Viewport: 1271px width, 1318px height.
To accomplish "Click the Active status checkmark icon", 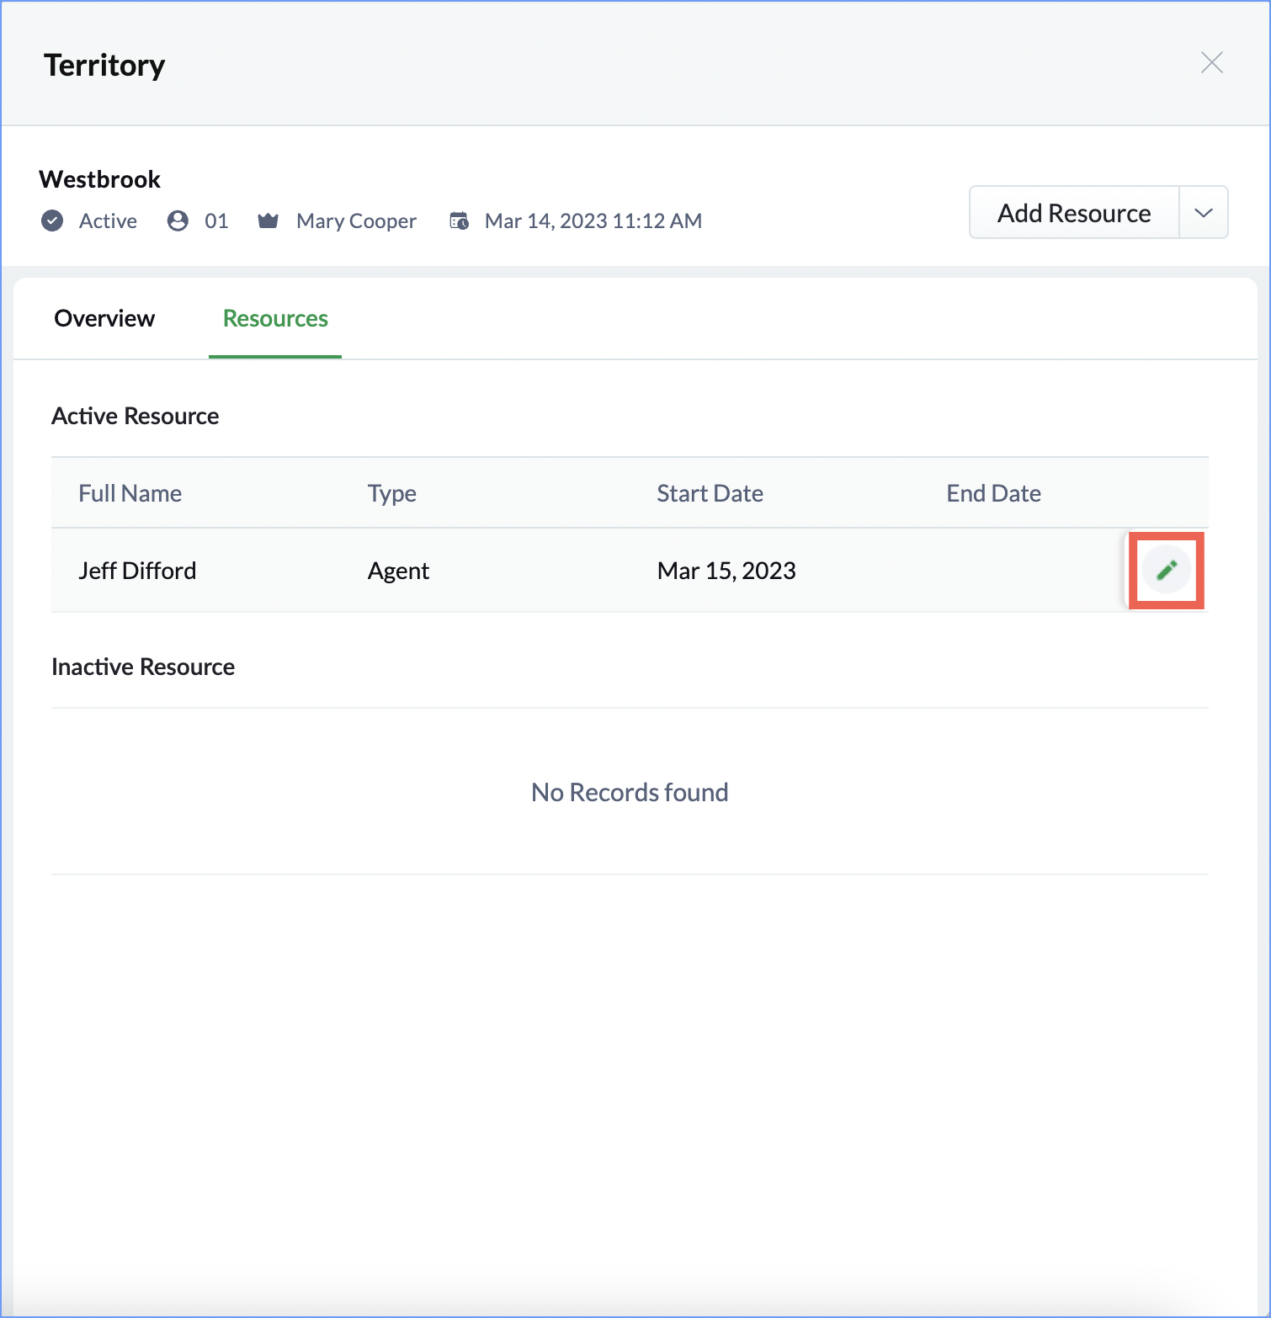I will 52,221.
